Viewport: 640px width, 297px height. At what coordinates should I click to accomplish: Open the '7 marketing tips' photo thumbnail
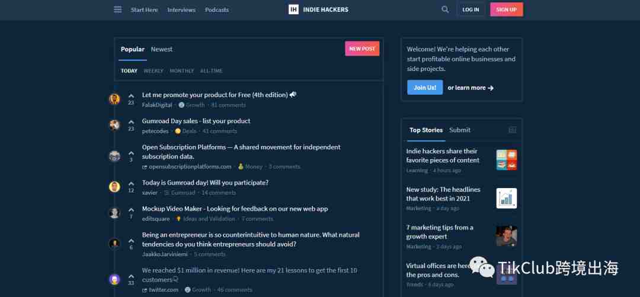pos(507,236)
